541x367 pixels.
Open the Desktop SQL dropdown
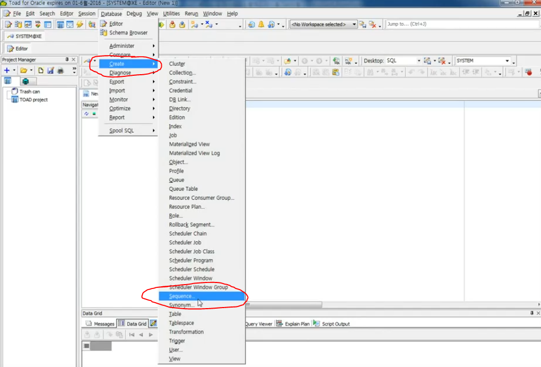(419, 61)
